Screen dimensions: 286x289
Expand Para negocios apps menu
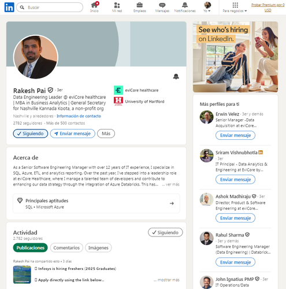pos(235,8)
